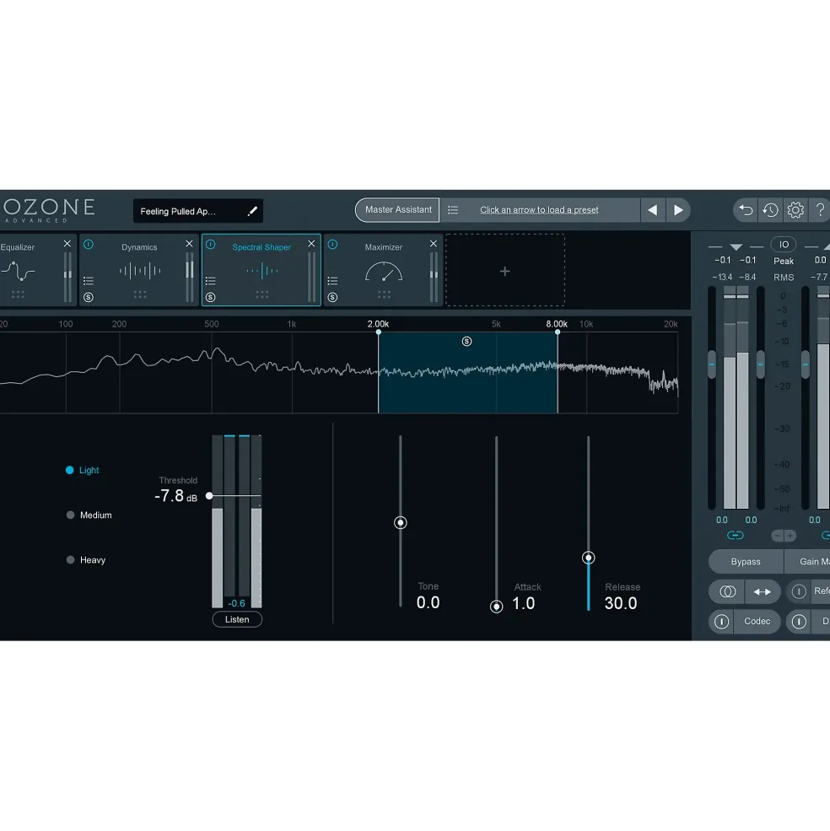This screenshot has width=830, height=831.
Task: Solo the selected frequency band S icon
Action: (466, 342)
